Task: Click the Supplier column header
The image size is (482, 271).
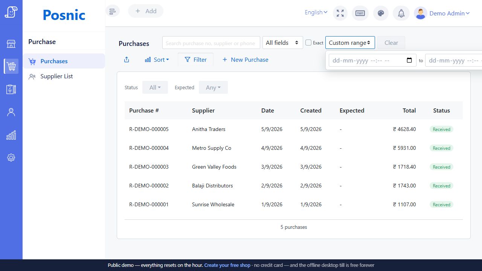Action: (x=203, y=110)
